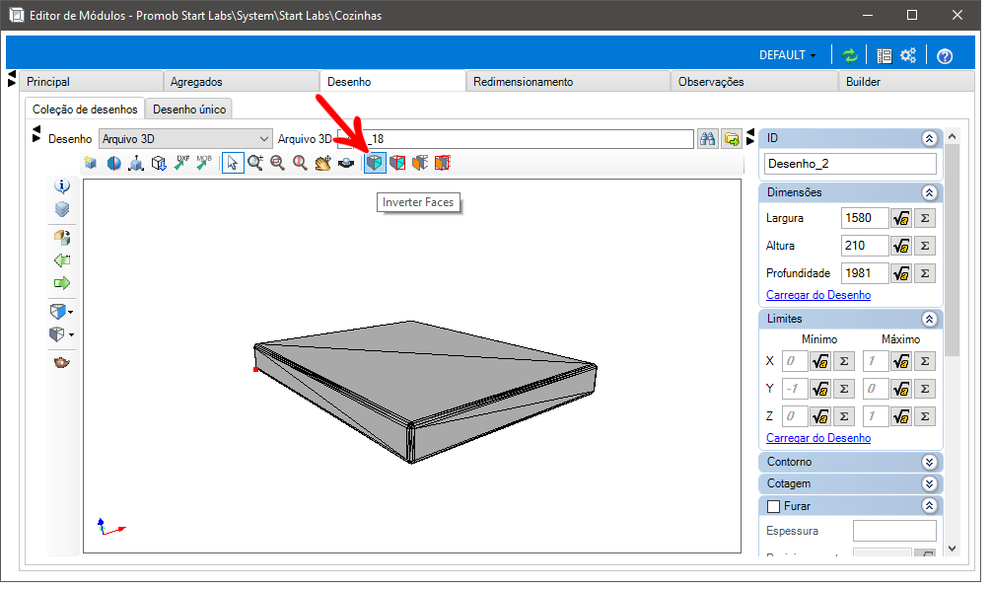Open the information icon in left sidebar

(x=62, y=186)
